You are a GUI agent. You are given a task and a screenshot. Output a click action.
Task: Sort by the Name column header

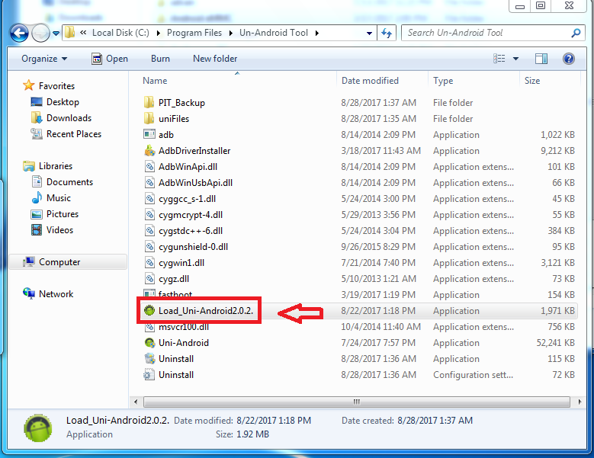coord(155,81)
